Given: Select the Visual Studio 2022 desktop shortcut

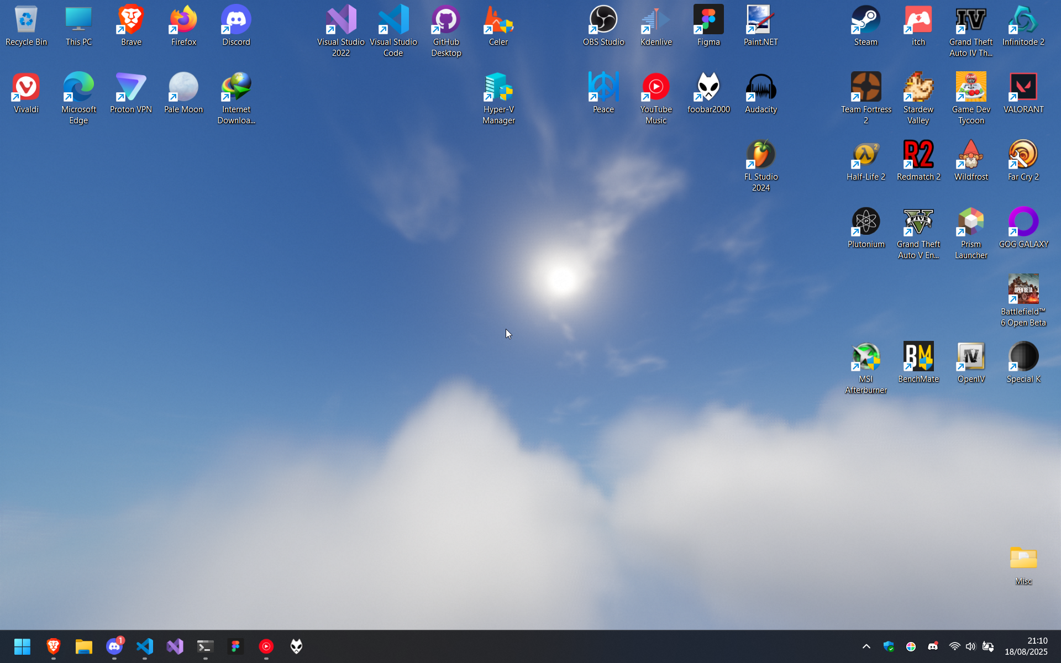Looking at the screenshot, I should [x=341, y=31].
